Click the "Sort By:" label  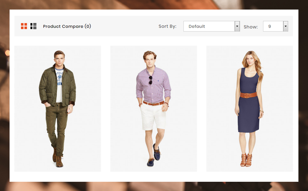(167, 26)
